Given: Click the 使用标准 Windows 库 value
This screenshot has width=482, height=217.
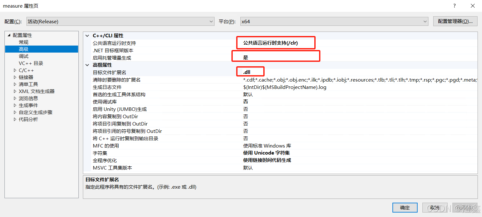Looking at the screenshot, I should coord(267,146).
